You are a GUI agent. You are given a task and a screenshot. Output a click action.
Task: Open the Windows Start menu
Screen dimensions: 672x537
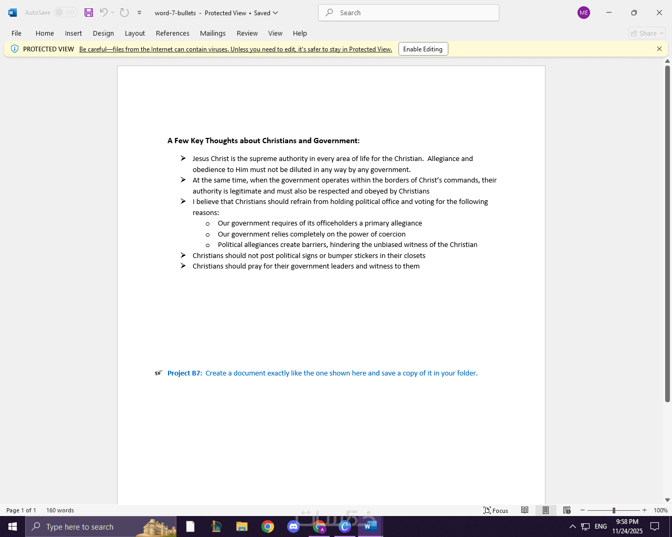coord(13,527)
